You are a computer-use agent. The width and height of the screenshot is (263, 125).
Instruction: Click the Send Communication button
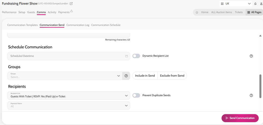point(240,118)
